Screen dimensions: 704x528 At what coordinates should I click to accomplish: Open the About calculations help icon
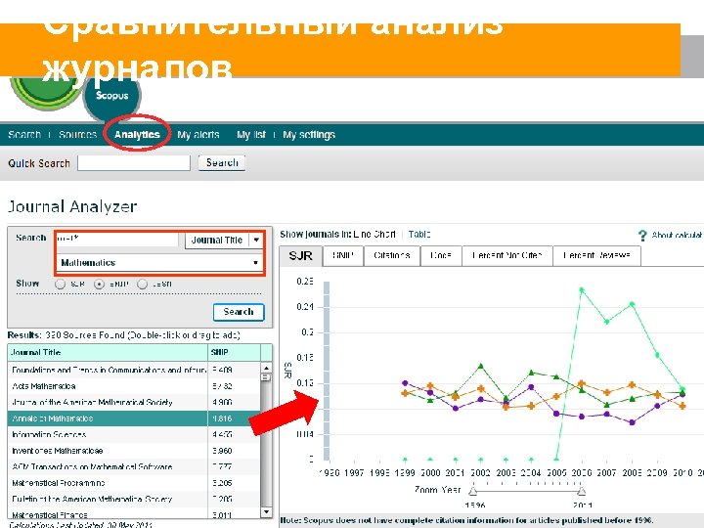click(x=642, y=236)
